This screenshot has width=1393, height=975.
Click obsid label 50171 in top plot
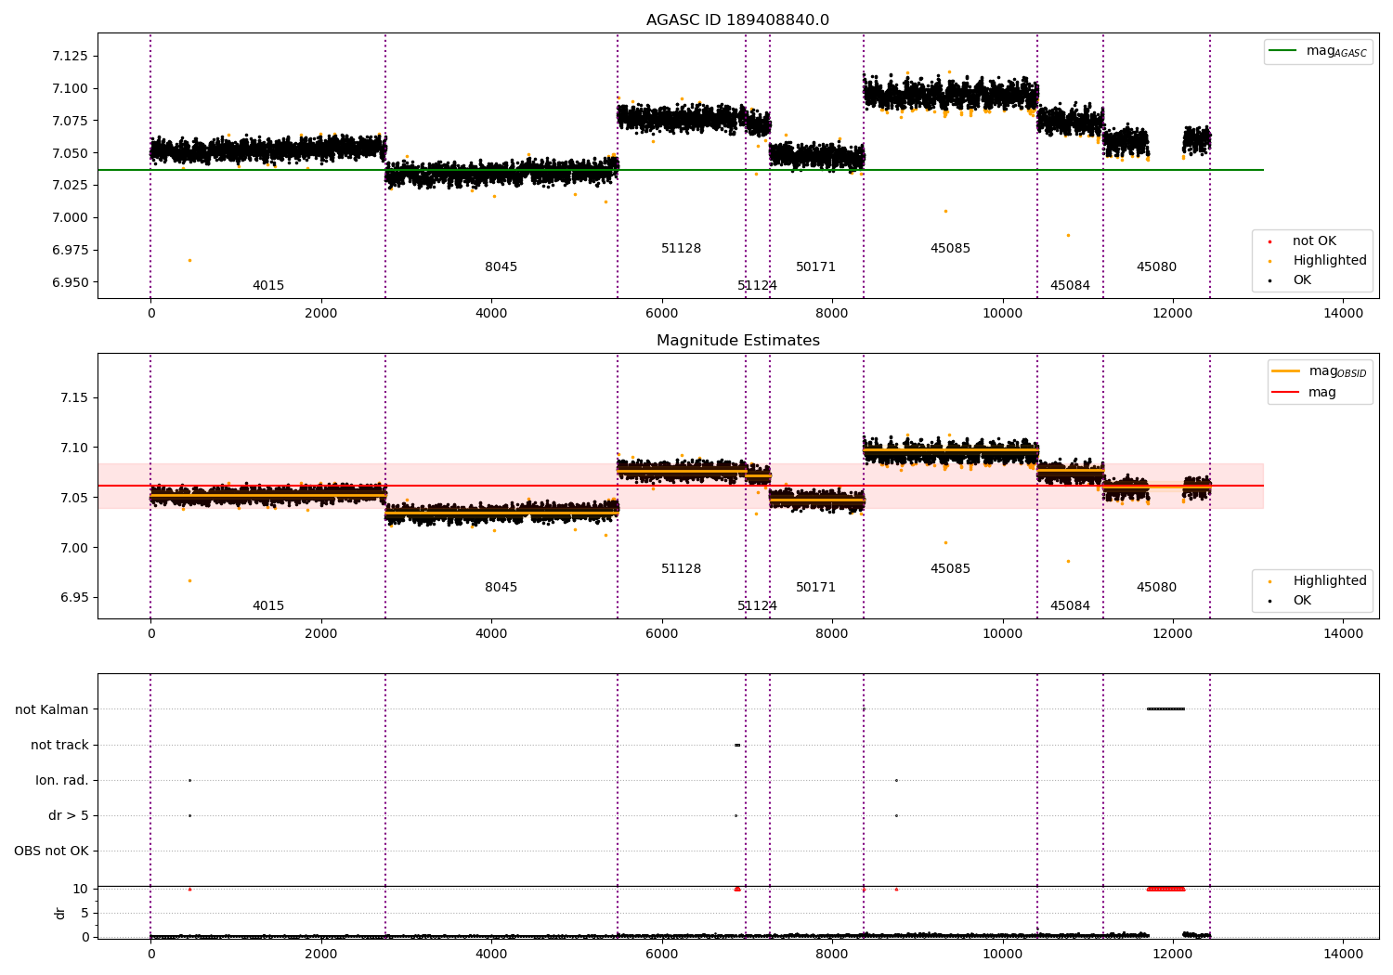pyautogui.click(x=815, y=267)
